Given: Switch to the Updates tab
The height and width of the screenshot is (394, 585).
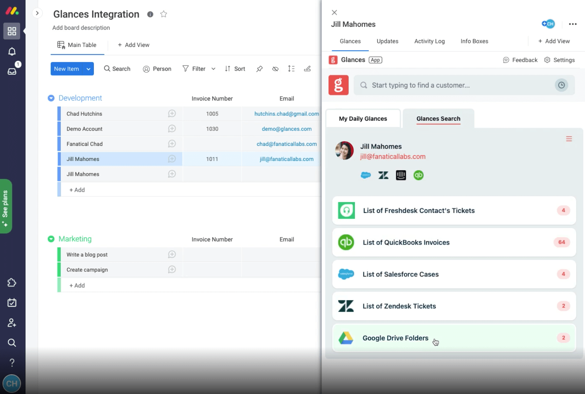Looking at the screenshot, I should click(x=387, y=41).
